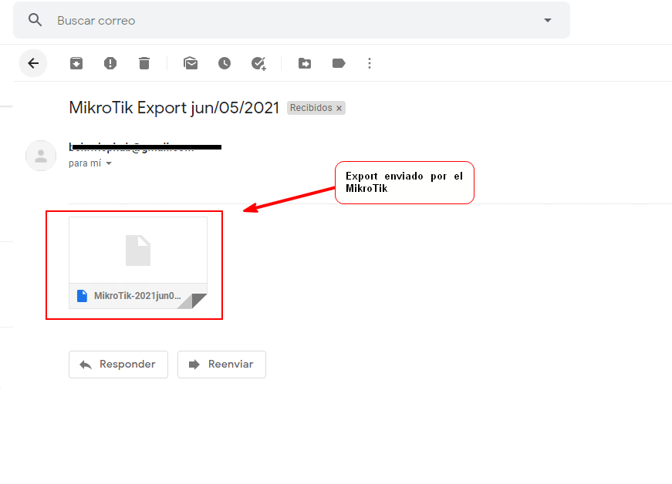Click the sender's avatar picture
672x484 pixels.
41,156
